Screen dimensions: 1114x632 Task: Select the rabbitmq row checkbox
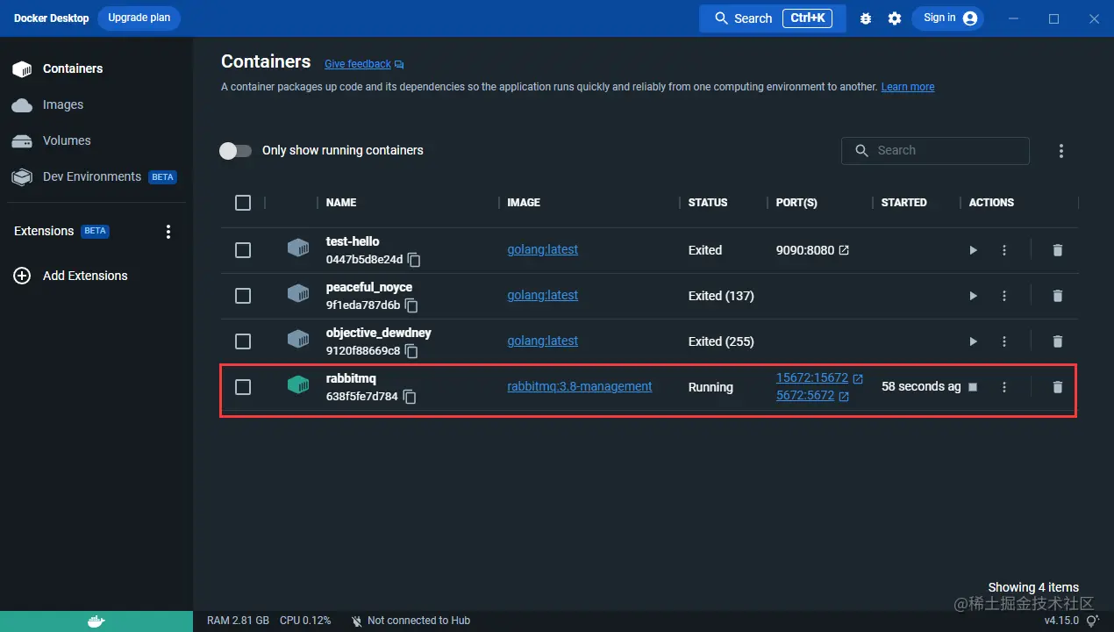[x=243, y=387]
